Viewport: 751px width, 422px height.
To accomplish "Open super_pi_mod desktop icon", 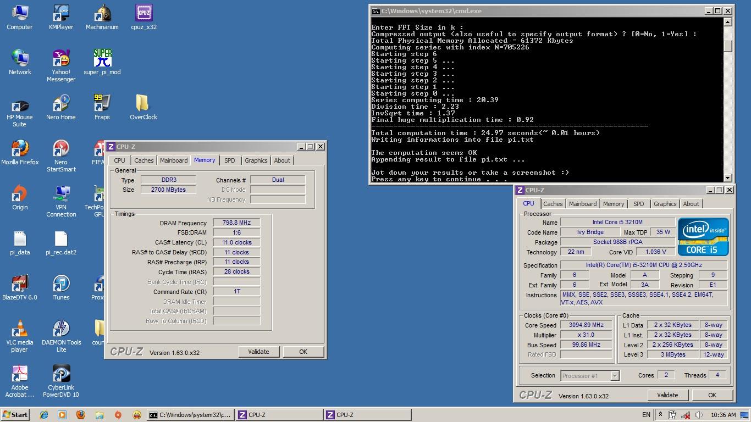I will click(102, 62).
